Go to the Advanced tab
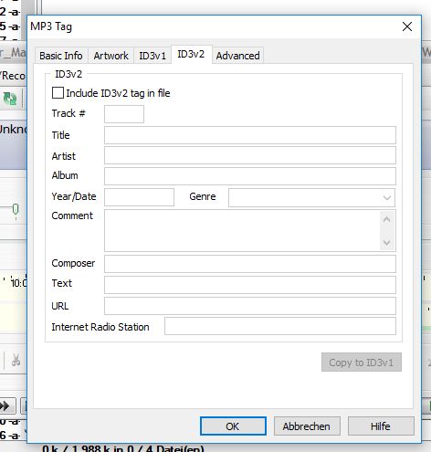 237,56
